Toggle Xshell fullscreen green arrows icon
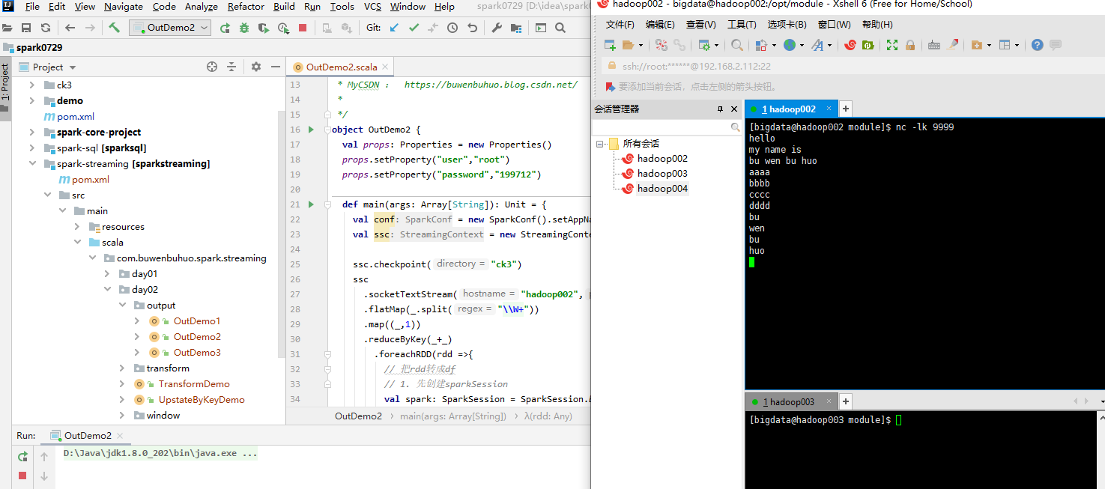1105x489 pixels. coord(891,45)
